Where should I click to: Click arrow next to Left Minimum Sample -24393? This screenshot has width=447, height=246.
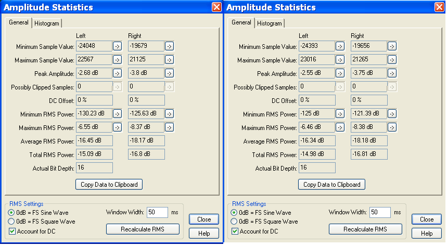pos(340,46)
